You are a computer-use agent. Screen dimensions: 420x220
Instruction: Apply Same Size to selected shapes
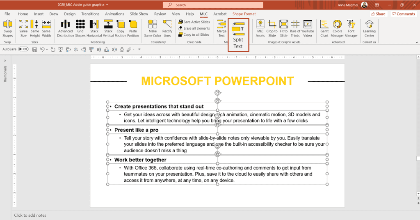click(23, 28)
